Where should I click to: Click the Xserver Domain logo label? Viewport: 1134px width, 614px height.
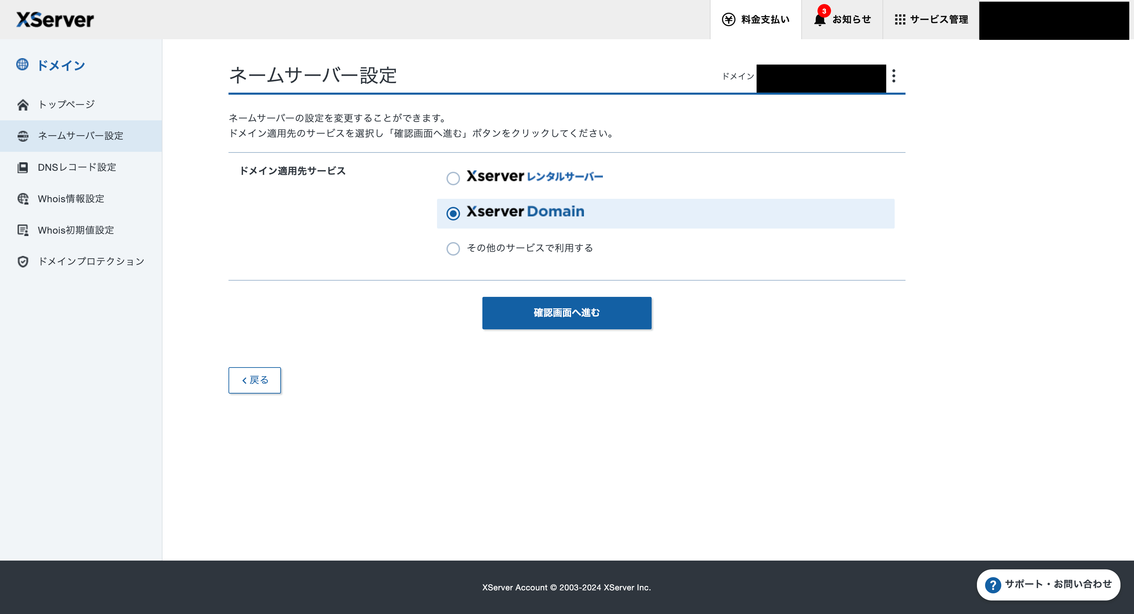click(x=525, y=212)
